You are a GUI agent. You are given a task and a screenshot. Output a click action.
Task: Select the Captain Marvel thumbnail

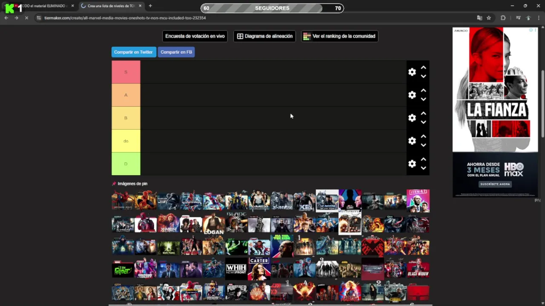pos(350,292)
